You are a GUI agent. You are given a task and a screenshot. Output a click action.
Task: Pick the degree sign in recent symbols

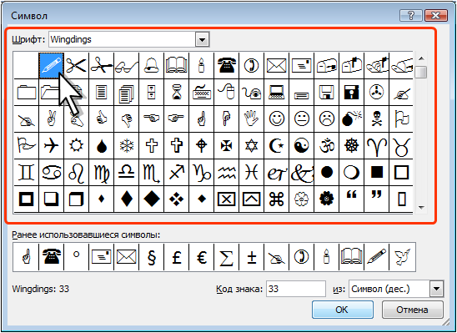[x=77, y=257]
